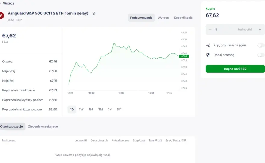This screenshot has height=163, width=265.
Task: Open the Specyfikacja tab
Action: pyautogui.click(x=183, y=18)
